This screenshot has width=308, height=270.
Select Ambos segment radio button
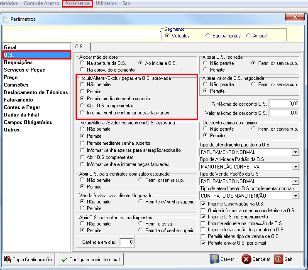(x=249, y=36)
